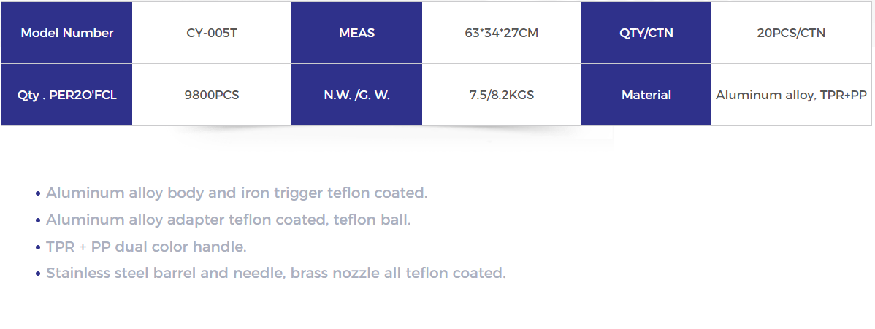
Task: Click the bullet dot before adapter feature line
Action: [38, 221]
